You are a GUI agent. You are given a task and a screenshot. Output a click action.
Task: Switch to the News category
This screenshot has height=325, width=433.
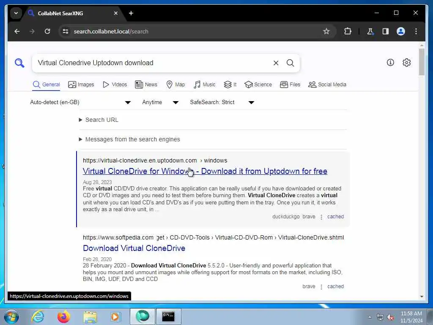click(x=146, y=85)
